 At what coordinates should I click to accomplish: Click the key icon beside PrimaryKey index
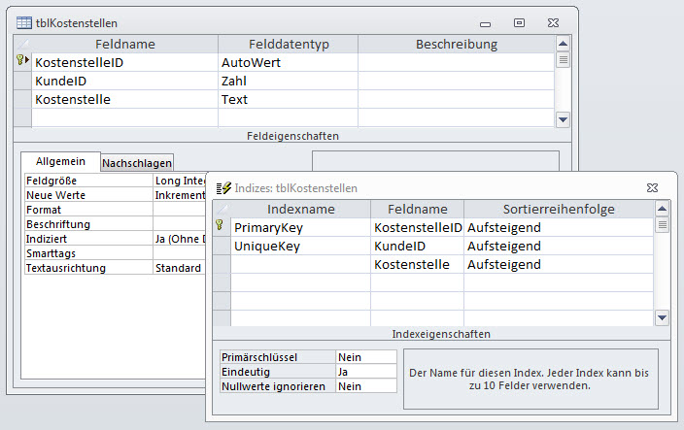(x=221, y=227)
